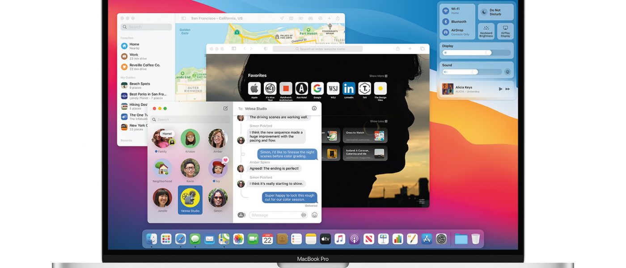Image resolution: width=626 pixels, height=268 pixels.
Task: Toggle Wi-Fi in Control Center
Action: (445, 11)
